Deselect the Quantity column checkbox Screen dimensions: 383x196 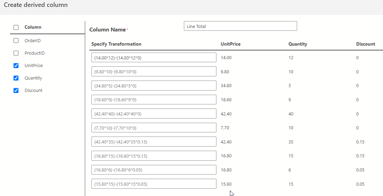click(x=16, y=78)
